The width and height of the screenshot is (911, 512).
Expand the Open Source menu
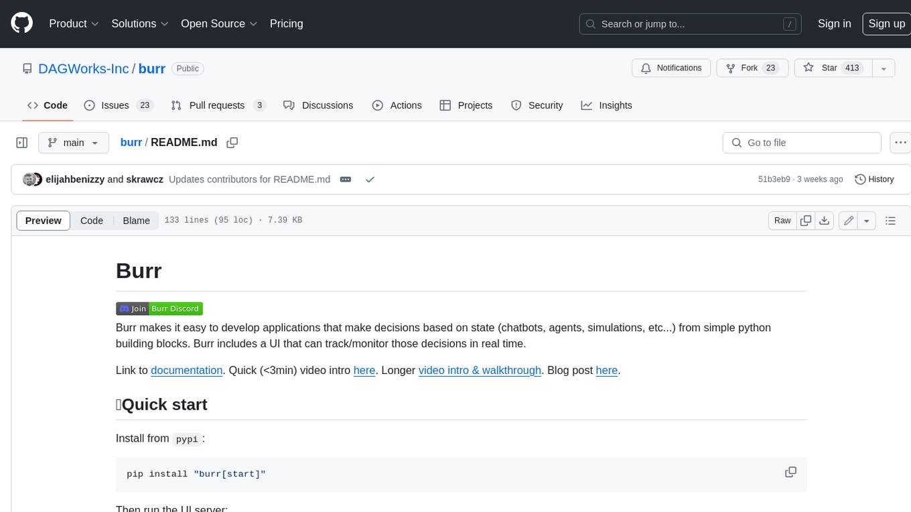[x=219, y=23]
